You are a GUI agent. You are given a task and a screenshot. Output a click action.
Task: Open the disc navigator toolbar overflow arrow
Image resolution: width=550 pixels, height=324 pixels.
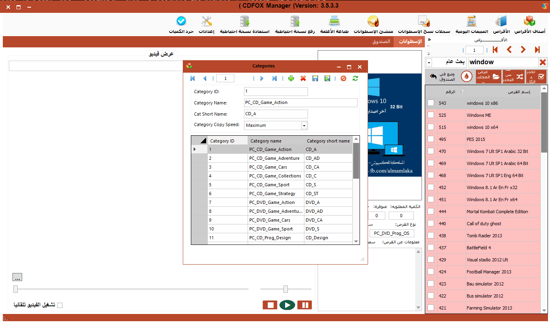click(x=428, y=53)
